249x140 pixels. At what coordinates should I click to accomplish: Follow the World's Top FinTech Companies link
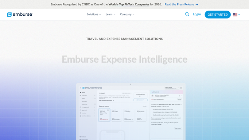pyautogui.click(x=129, y=4)
